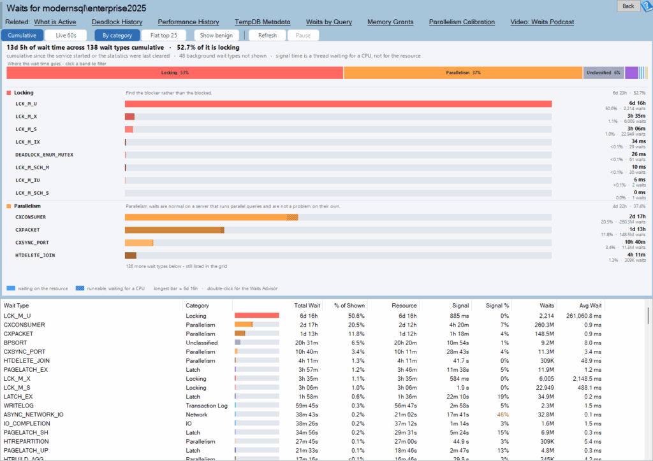Open the Parallelism Calibration link
653x461 pixels.
click(x=462, y=22)
